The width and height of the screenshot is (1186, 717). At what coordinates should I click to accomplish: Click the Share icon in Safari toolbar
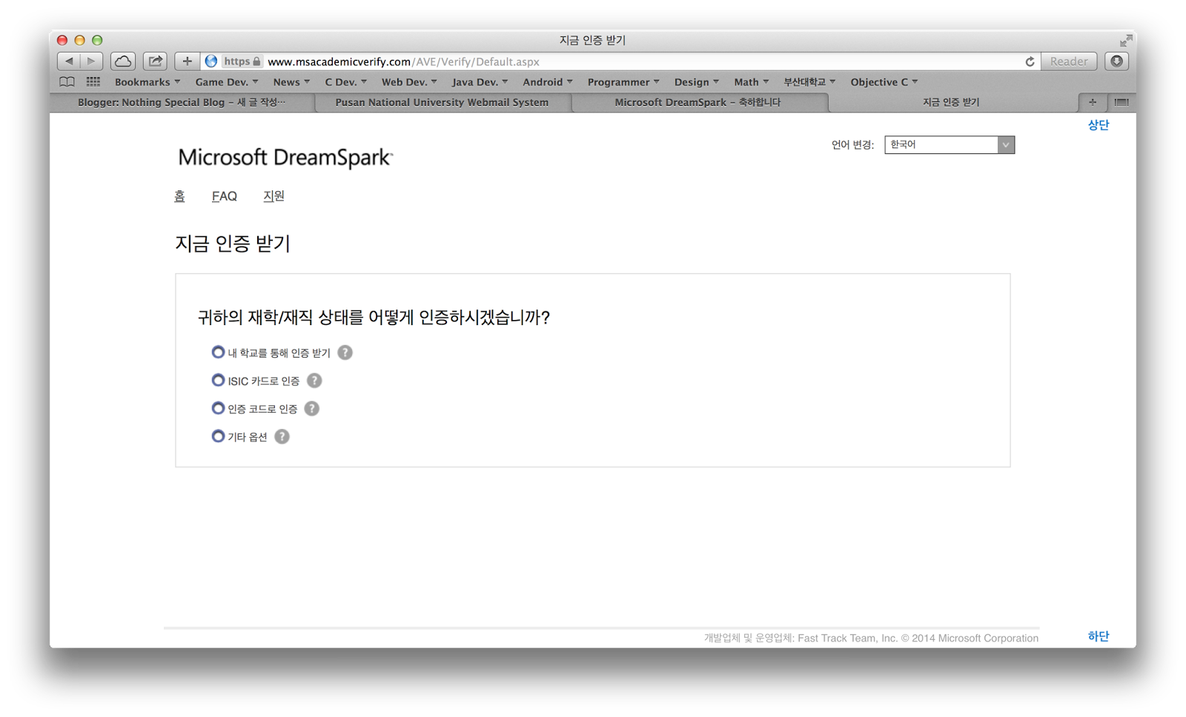(155, 61)
